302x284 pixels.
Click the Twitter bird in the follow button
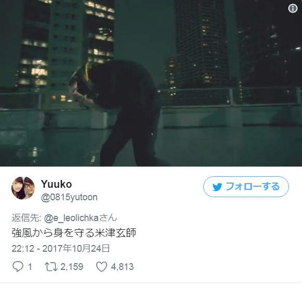(217, 187)
